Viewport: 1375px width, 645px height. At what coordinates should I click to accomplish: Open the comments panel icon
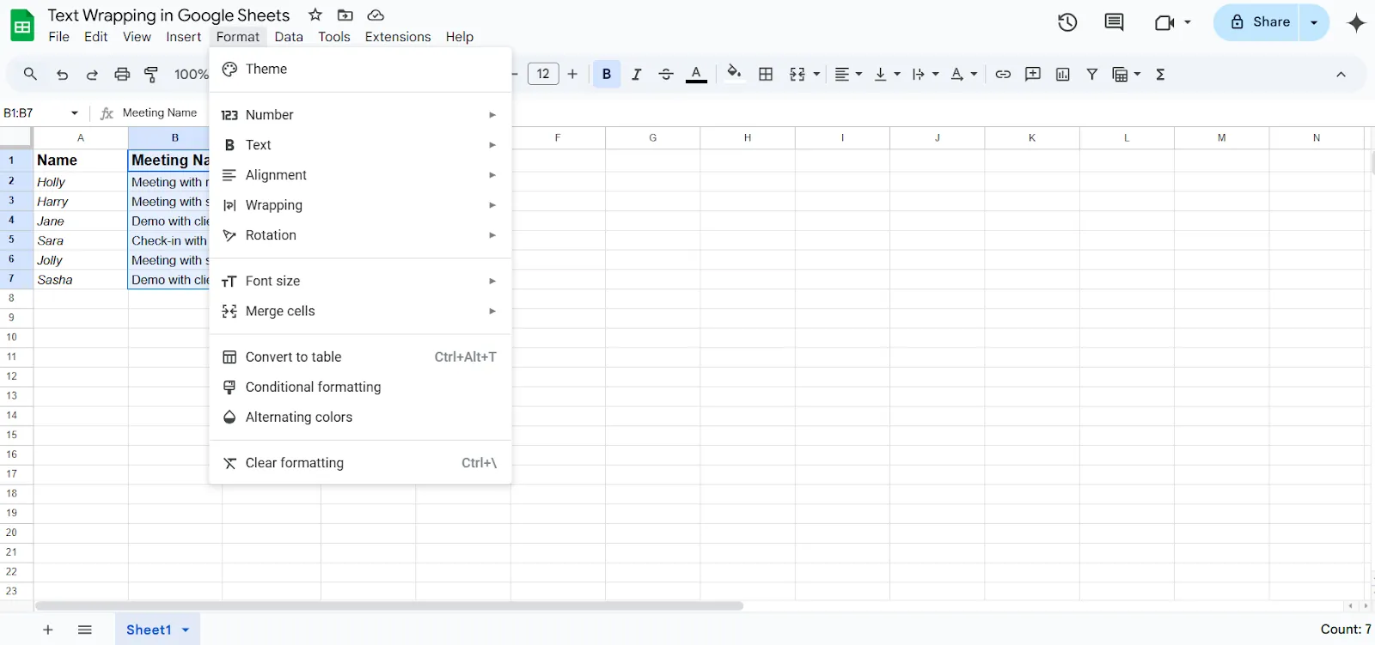click(x=1114, y=22)
